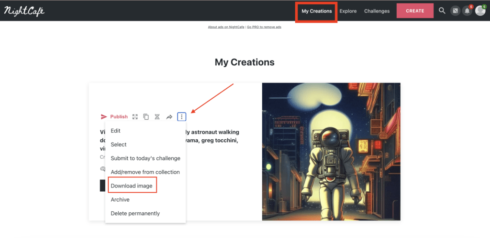This screenshot has height=238, width=490.
Task: Open the astronaut artwork thumbnail
Action: [x=331, y=152]
